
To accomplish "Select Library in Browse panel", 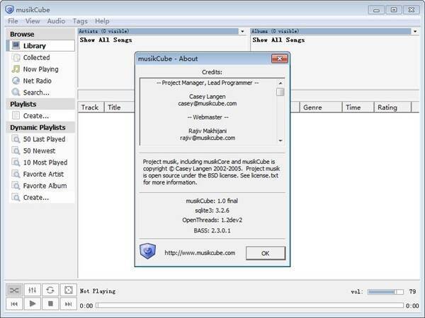I will point(34,46).
